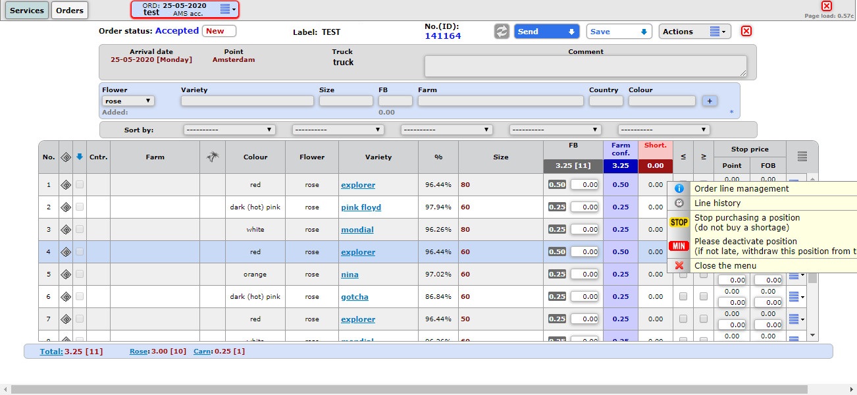Enable the less-or-equal checkbox for row 6
Viewport: 857px width, 395px height.
683,297
